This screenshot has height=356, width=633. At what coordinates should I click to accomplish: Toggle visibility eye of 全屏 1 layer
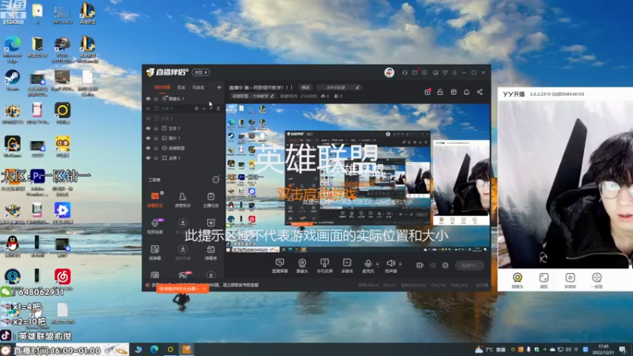tap(148, 158)
